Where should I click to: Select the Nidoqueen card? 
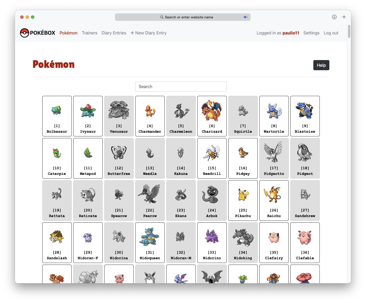(150, 243)
